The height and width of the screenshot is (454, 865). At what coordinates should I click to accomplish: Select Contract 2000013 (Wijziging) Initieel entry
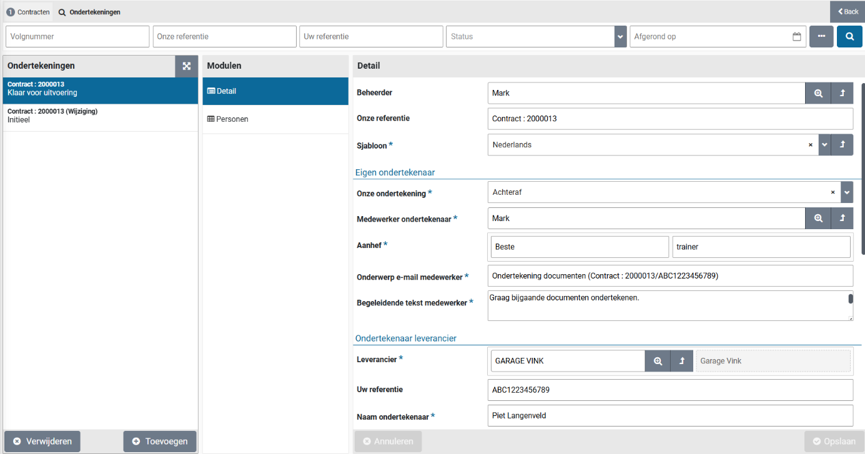coord(100,116)
